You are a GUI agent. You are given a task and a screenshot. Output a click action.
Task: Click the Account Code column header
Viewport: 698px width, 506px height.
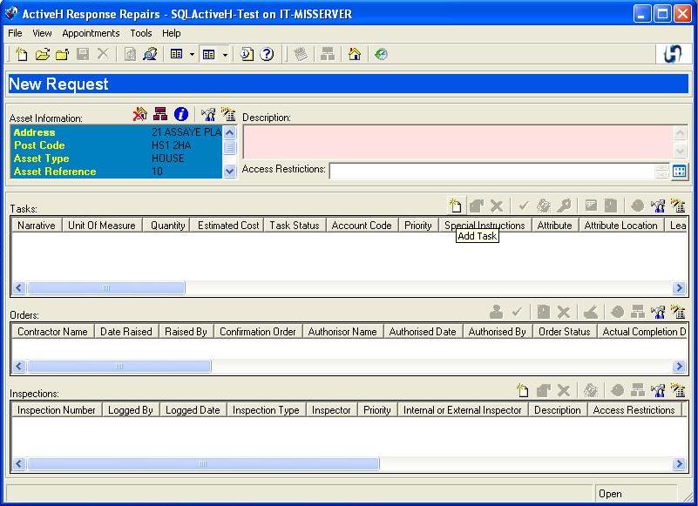pyautogui.click(x=362, y=226)
